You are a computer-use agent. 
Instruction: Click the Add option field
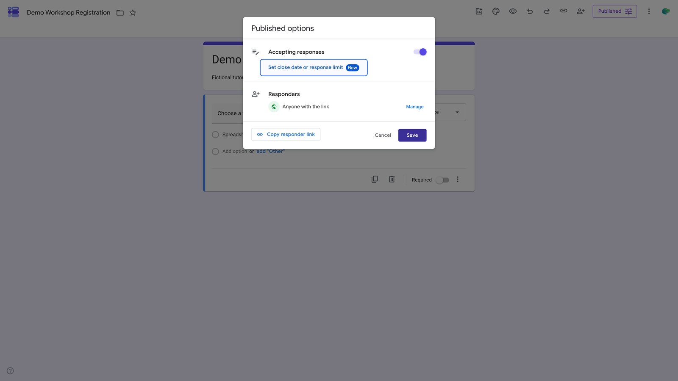234,152
